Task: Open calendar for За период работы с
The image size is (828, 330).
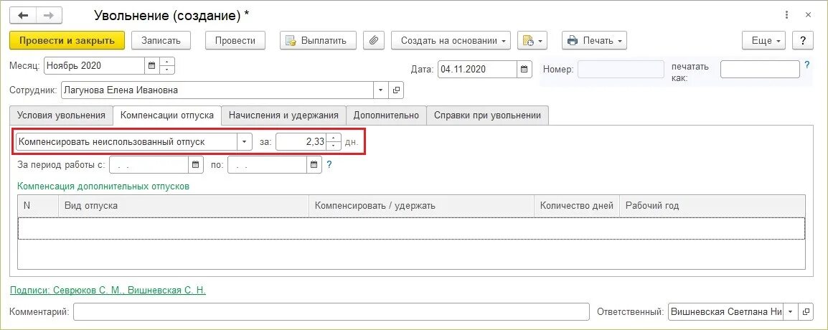Action: (x=196, y=165)
